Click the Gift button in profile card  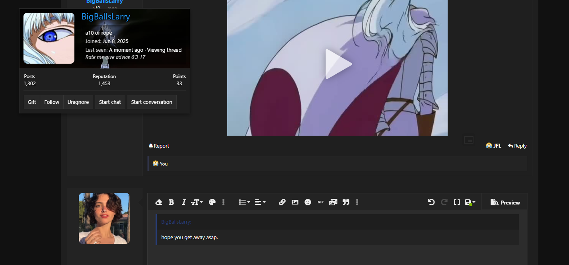tap(32, 102)
